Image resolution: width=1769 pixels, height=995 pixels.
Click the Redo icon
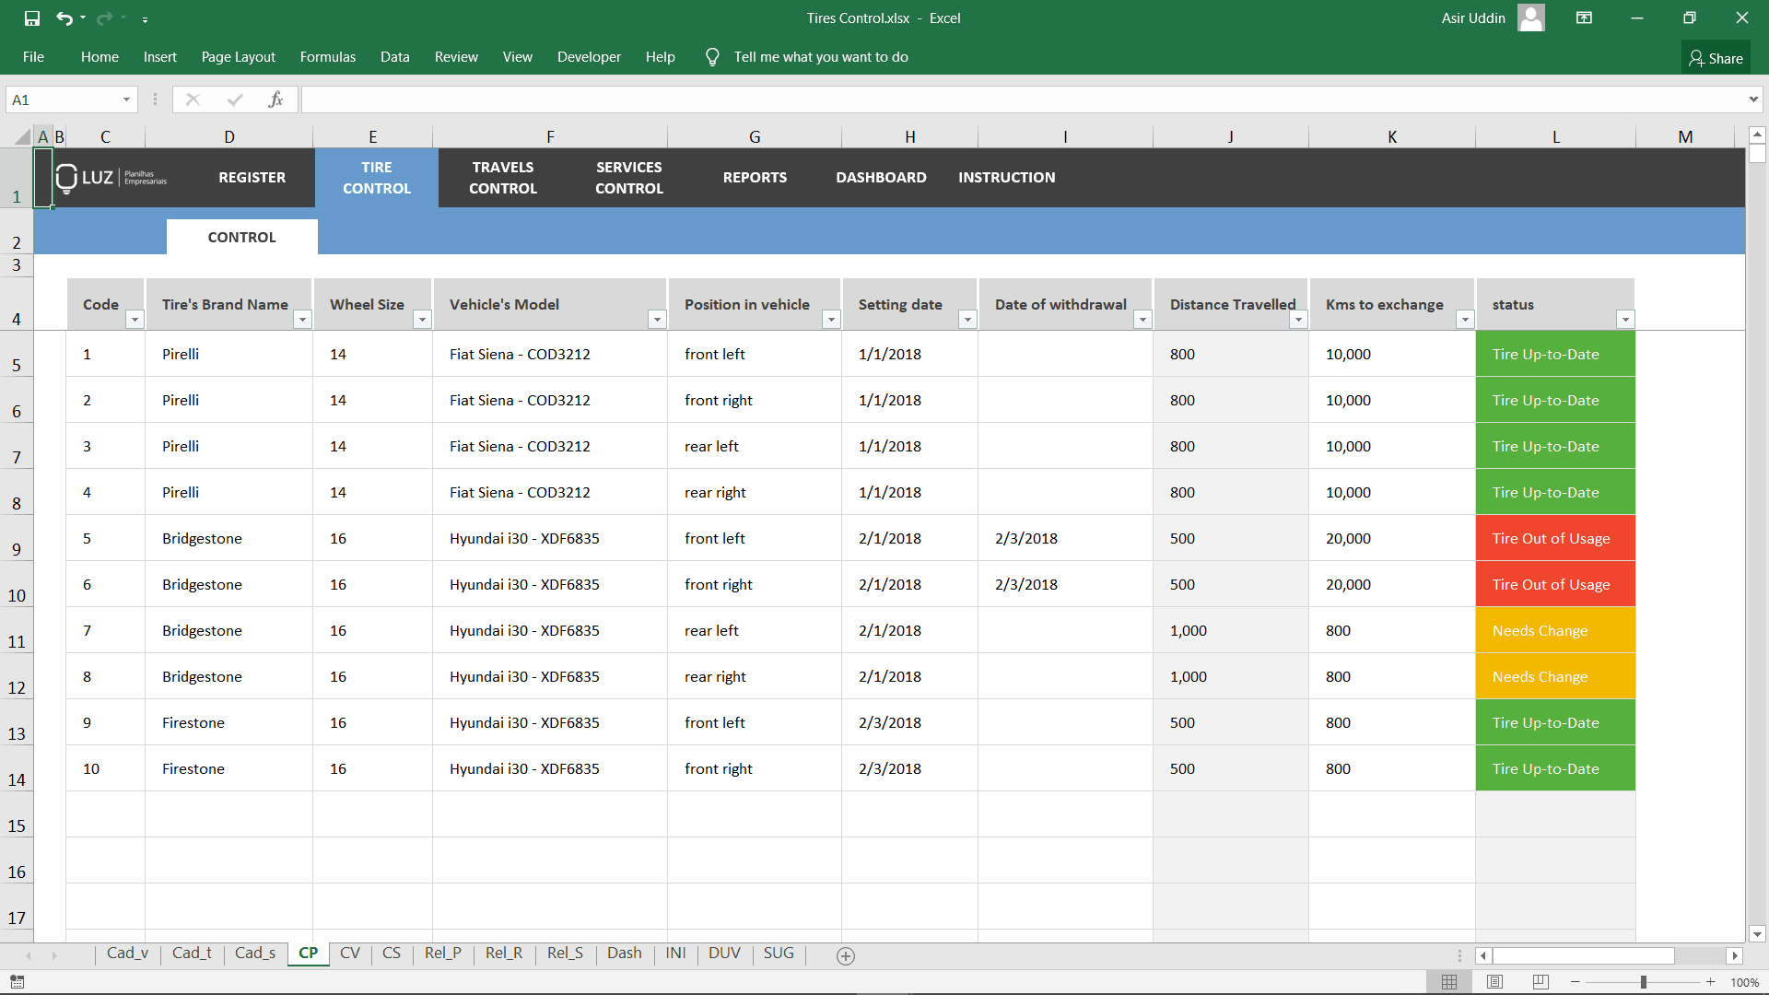coord(104,18)
